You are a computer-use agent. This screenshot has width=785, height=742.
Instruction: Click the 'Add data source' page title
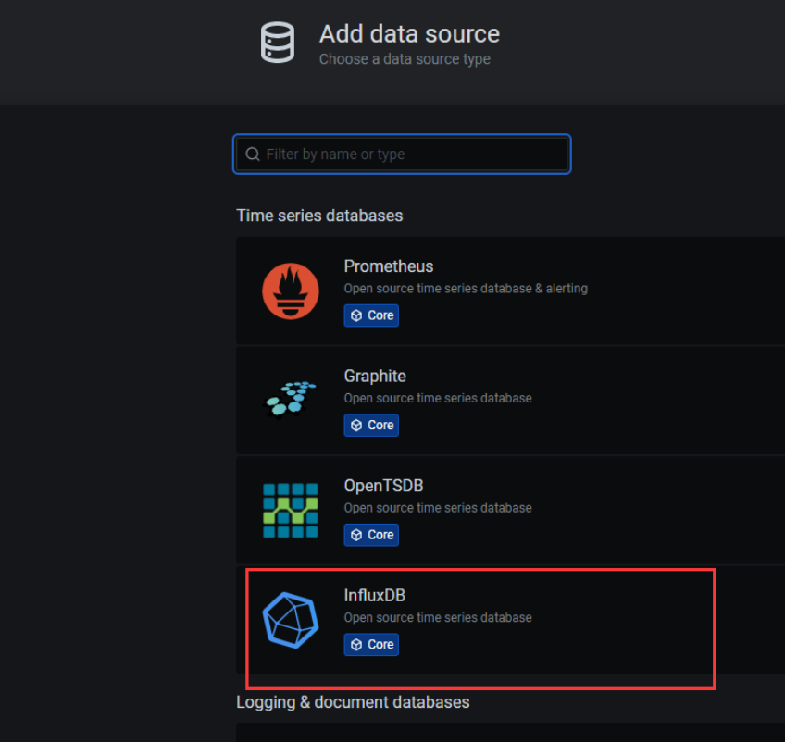409,34
